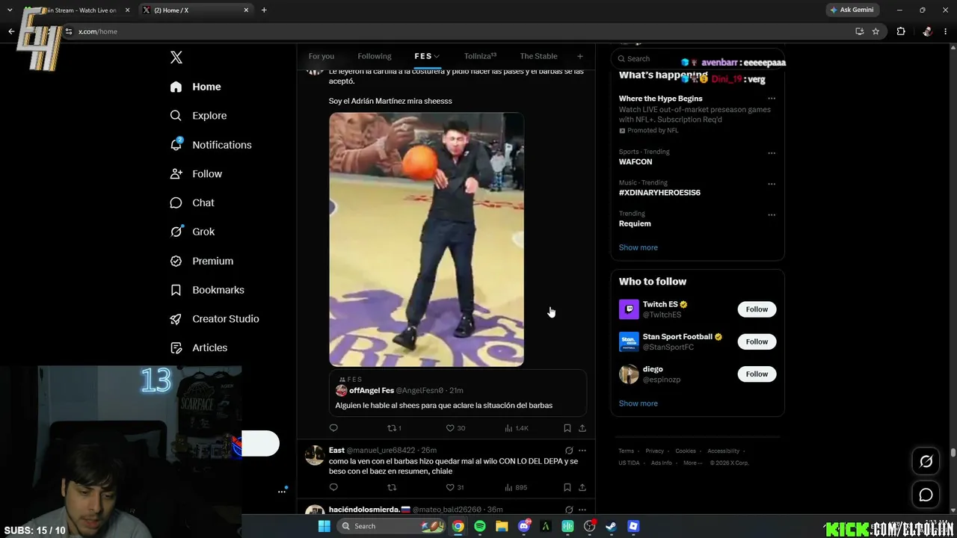
Task: Share the basketball video post
Action: (x=582, y=428)
